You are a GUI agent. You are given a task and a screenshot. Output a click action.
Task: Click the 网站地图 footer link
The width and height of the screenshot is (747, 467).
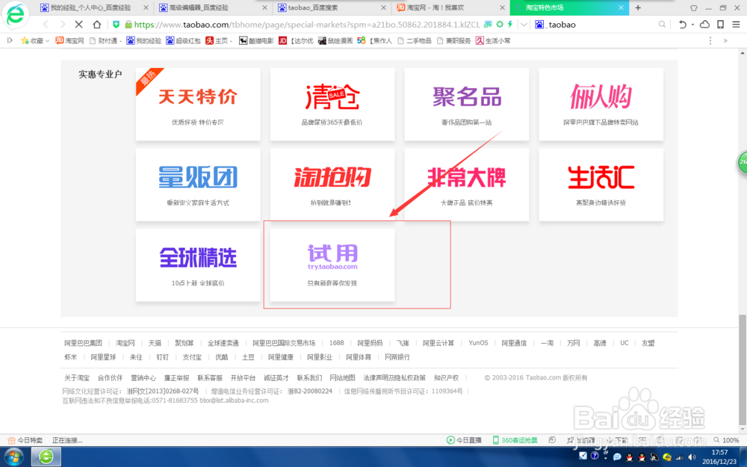[x=343, y=378]
